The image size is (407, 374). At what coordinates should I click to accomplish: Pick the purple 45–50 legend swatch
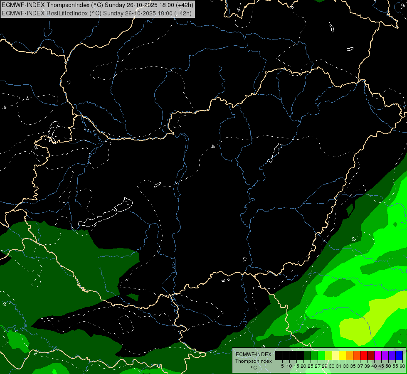385,355
